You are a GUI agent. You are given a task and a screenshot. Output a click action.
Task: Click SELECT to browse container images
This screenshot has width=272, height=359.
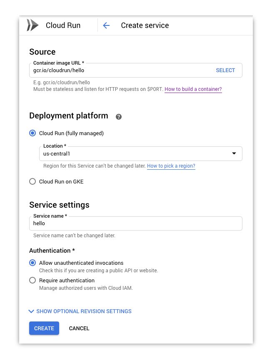(225, 70)
